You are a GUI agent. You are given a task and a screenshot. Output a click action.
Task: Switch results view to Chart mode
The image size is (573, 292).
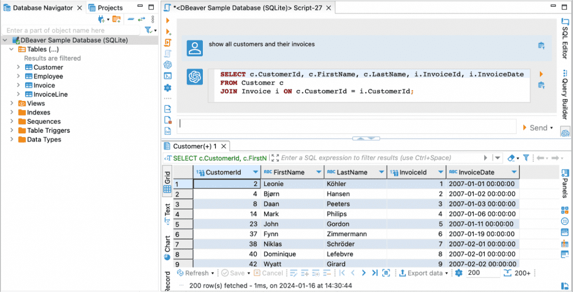point(167,248)
